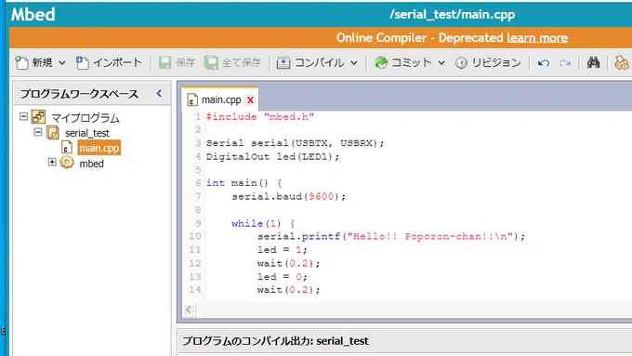Click the int main() line
Image resolution: width=632 pixels, height=356 pixels.
click(244, 183)
